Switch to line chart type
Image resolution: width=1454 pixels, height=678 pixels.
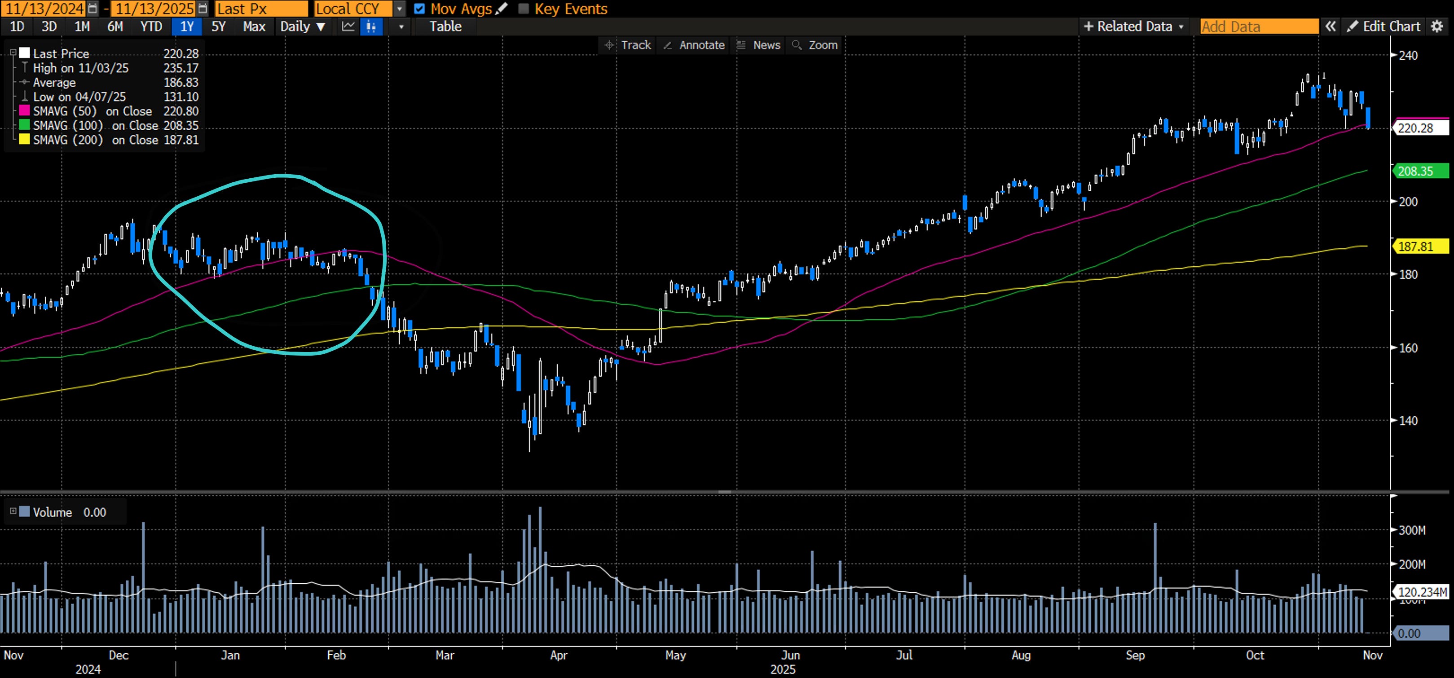point(348,26)
